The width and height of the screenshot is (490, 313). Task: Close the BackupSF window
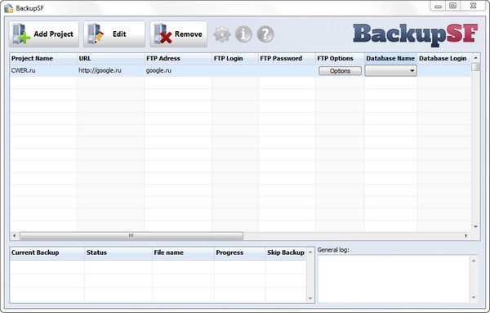tap(473, 6)
